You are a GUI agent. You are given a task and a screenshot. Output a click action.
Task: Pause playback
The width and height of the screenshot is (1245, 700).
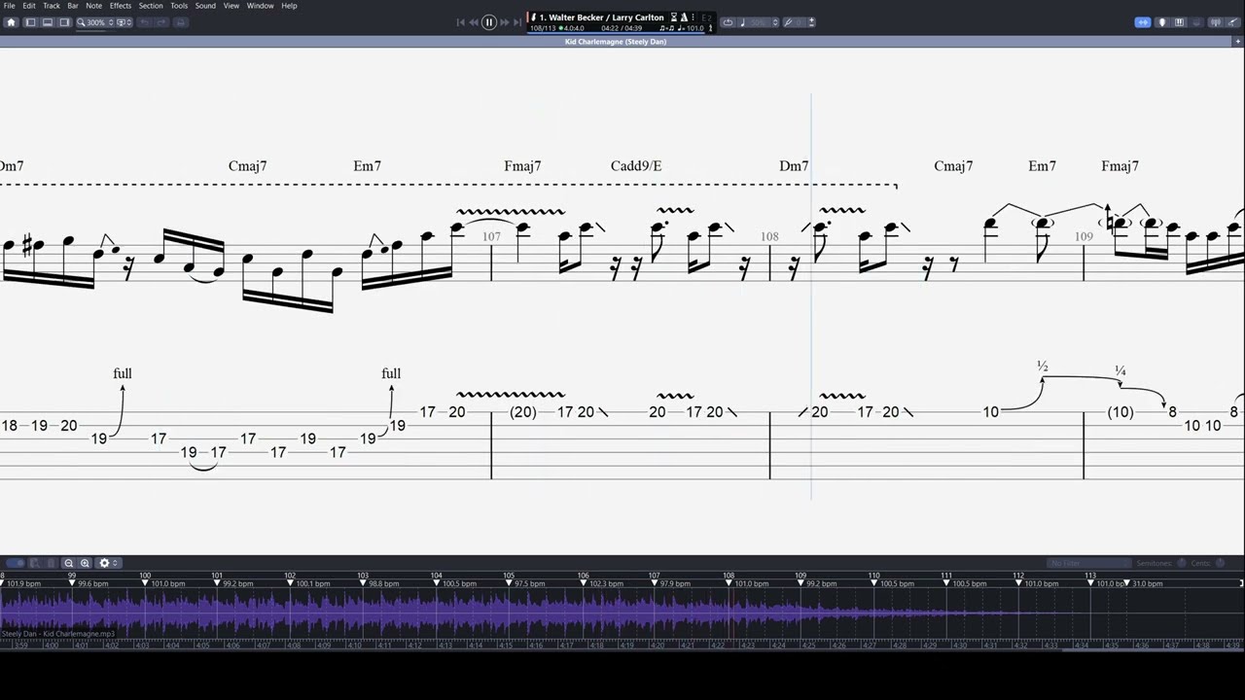click(489, 22)
